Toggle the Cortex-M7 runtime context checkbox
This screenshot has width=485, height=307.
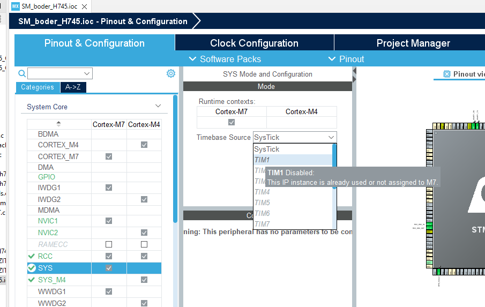tap(232, 122)
